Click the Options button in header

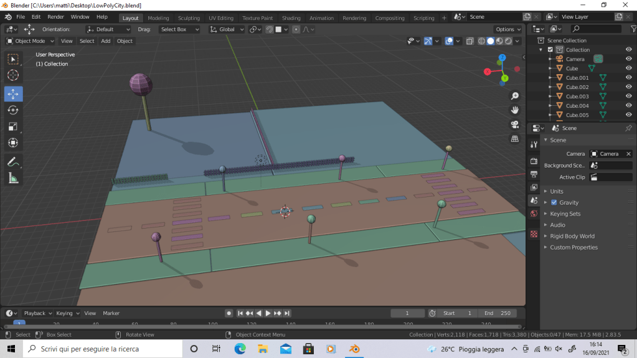coord(507,29)
